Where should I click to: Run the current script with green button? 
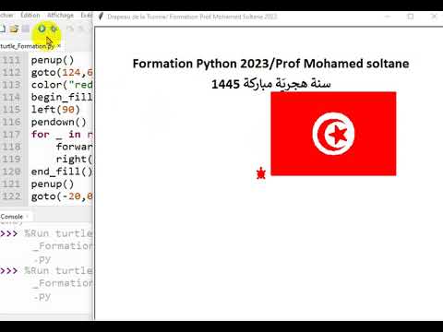(42, 29)
